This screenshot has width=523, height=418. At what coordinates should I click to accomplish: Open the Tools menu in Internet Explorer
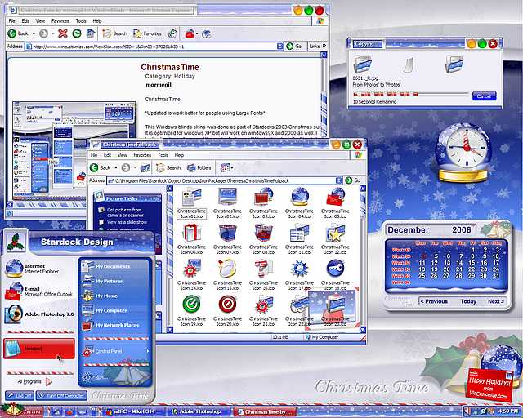[x=81, y=20]
